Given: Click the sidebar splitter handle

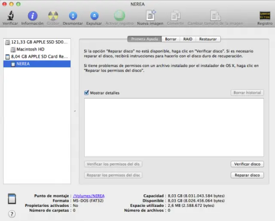Looking at the screenshot, I should 75,111.
